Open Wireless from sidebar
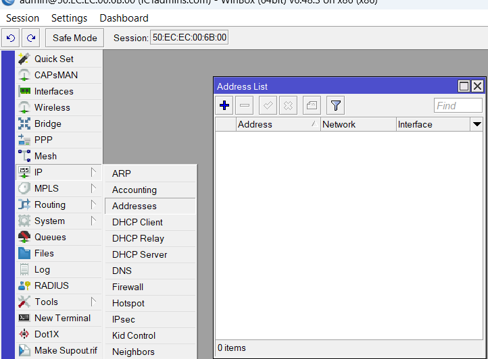The image size is (488, 359). click(59, 107)
